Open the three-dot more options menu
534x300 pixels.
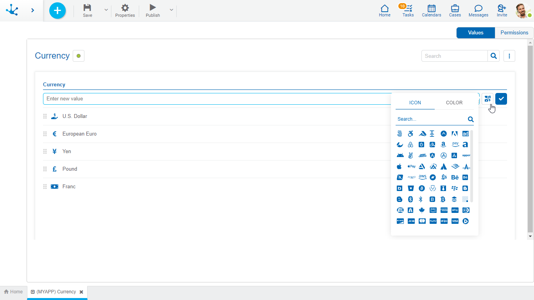[x=509, y=56]
